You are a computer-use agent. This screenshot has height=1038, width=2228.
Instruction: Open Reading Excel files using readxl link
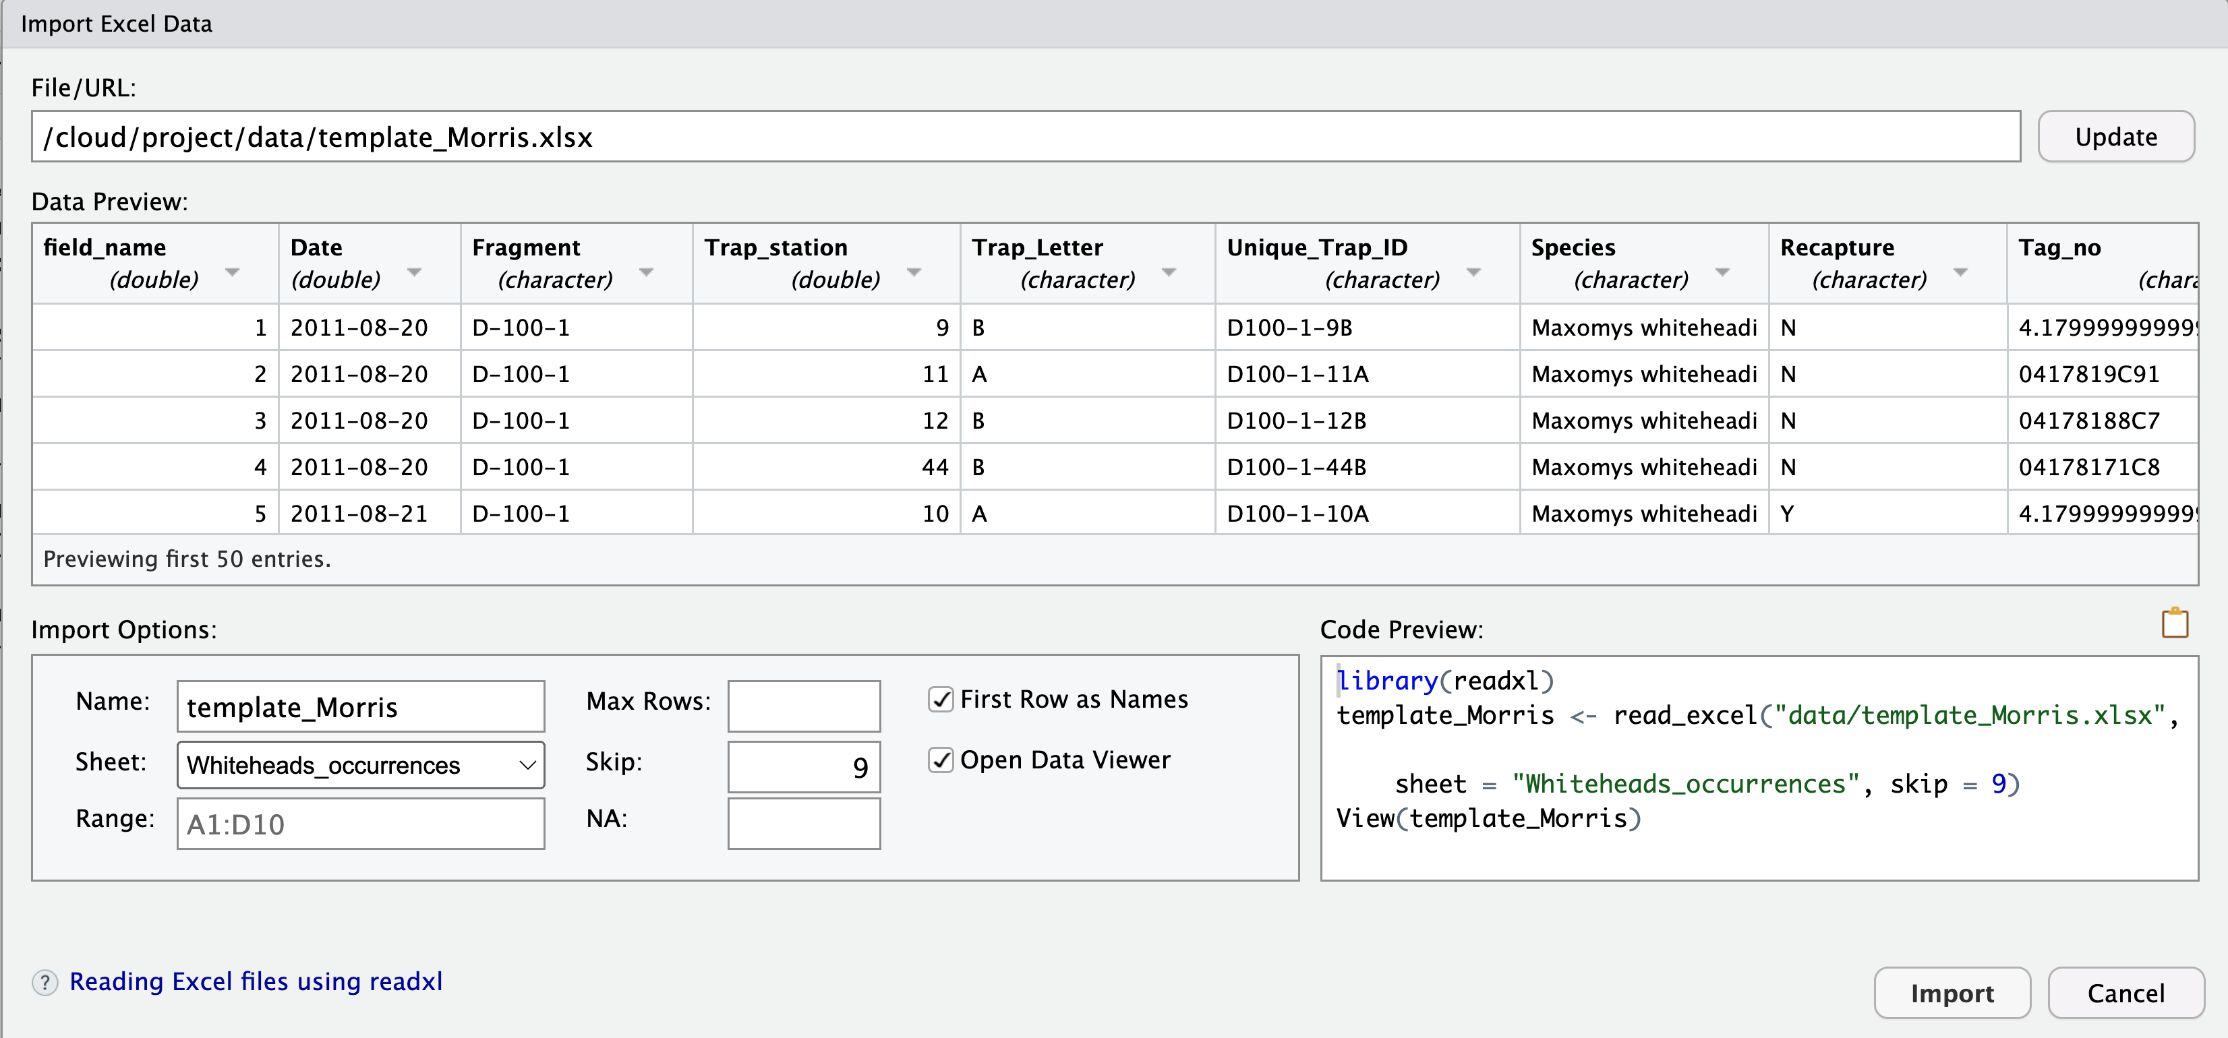tap(256, 982)
